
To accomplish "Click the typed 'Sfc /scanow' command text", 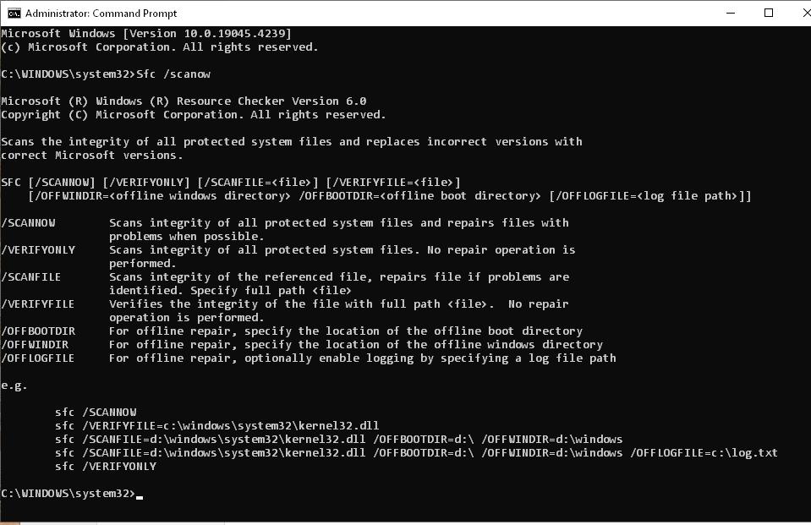I will point(173,74).
